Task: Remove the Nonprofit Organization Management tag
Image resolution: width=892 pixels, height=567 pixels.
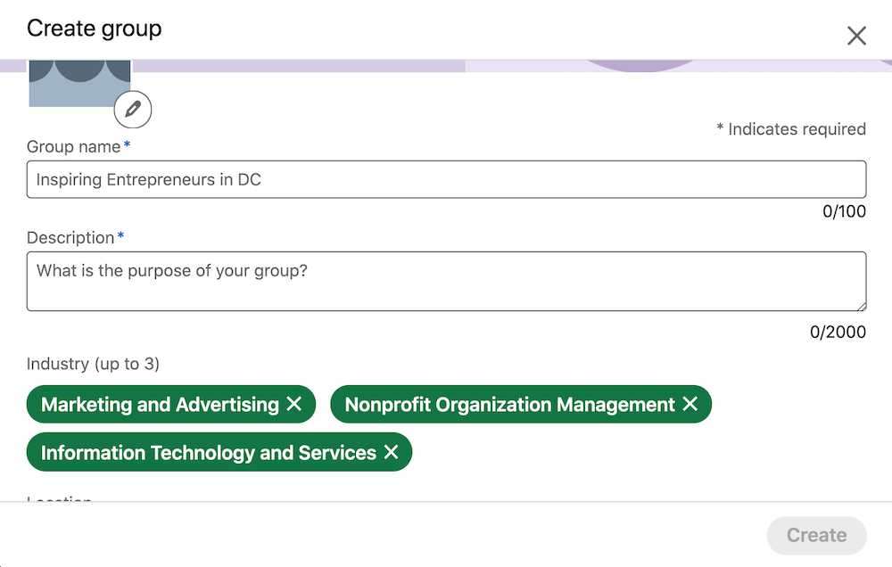Action: click(x=690, y=404)
